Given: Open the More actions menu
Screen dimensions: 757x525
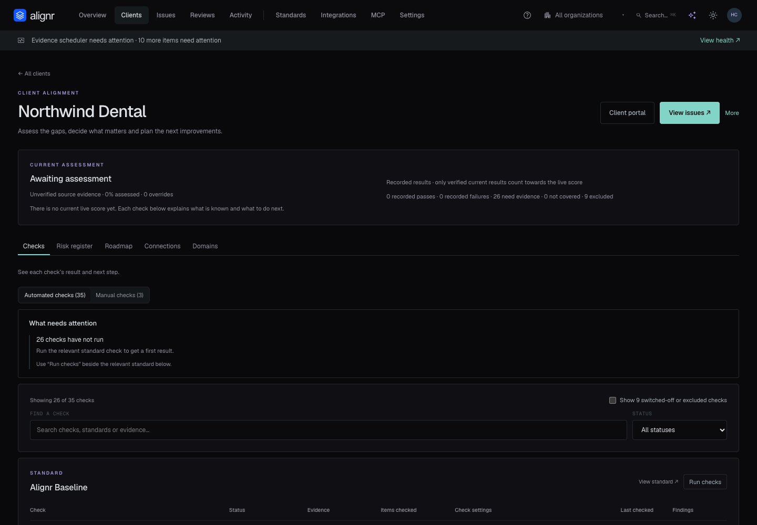Looking at the screenshot, I should [x=732, y=113].
